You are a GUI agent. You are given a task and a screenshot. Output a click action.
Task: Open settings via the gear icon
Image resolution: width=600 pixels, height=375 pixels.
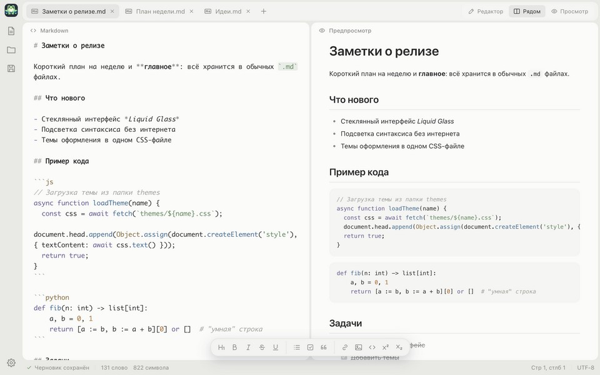pos(11,362)
